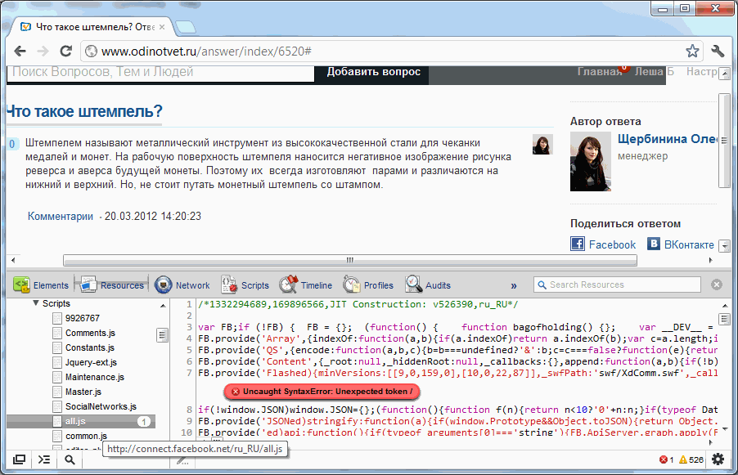Click the » chevron to show hidden panels
The height and width of the screenshot is (475, 738).
(x=514, y=285)
